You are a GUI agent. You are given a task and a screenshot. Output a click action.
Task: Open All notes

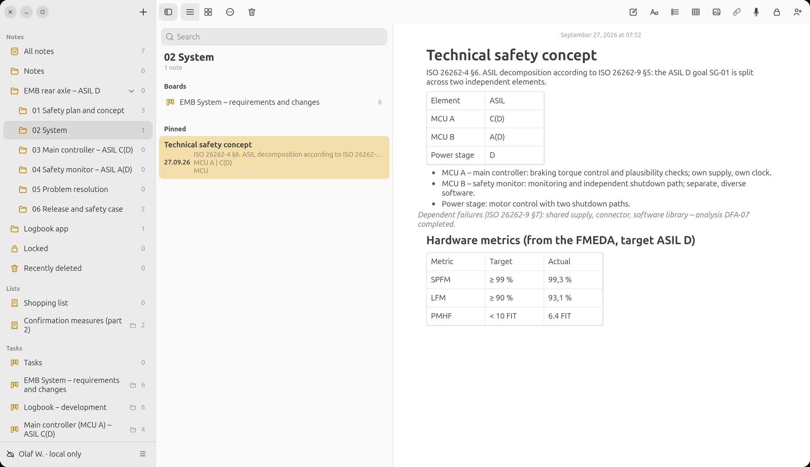pyautogui.click(x=78, y=51)
